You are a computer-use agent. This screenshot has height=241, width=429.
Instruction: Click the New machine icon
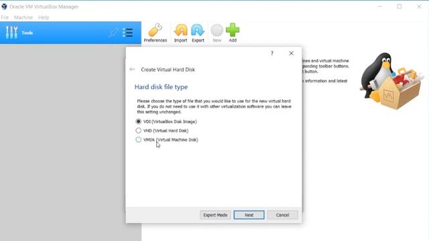pyautogui.click(x=217, y=33)
